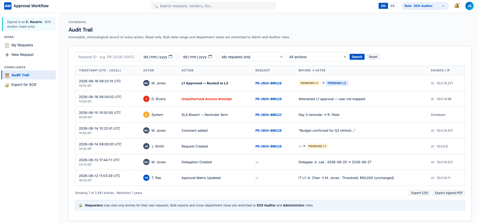
Task: Click the TIMESTAMP column header
Action: click(100, 70)
